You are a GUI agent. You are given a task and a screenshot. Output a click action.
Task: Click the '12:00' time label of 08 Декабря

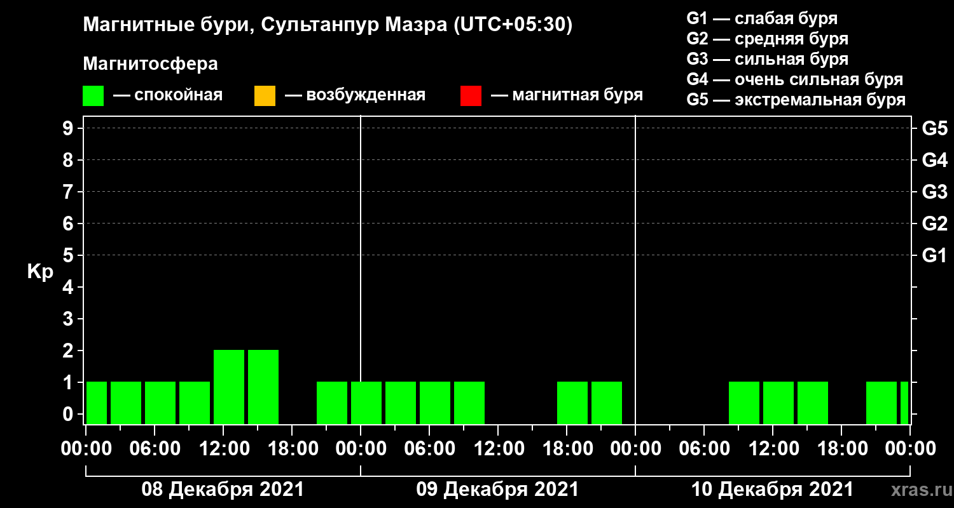pyautogui.click(x=223, y=448)
